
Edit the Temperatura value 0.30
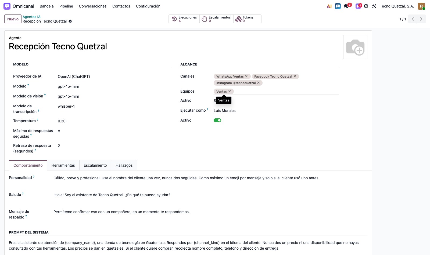coord(114,121)
